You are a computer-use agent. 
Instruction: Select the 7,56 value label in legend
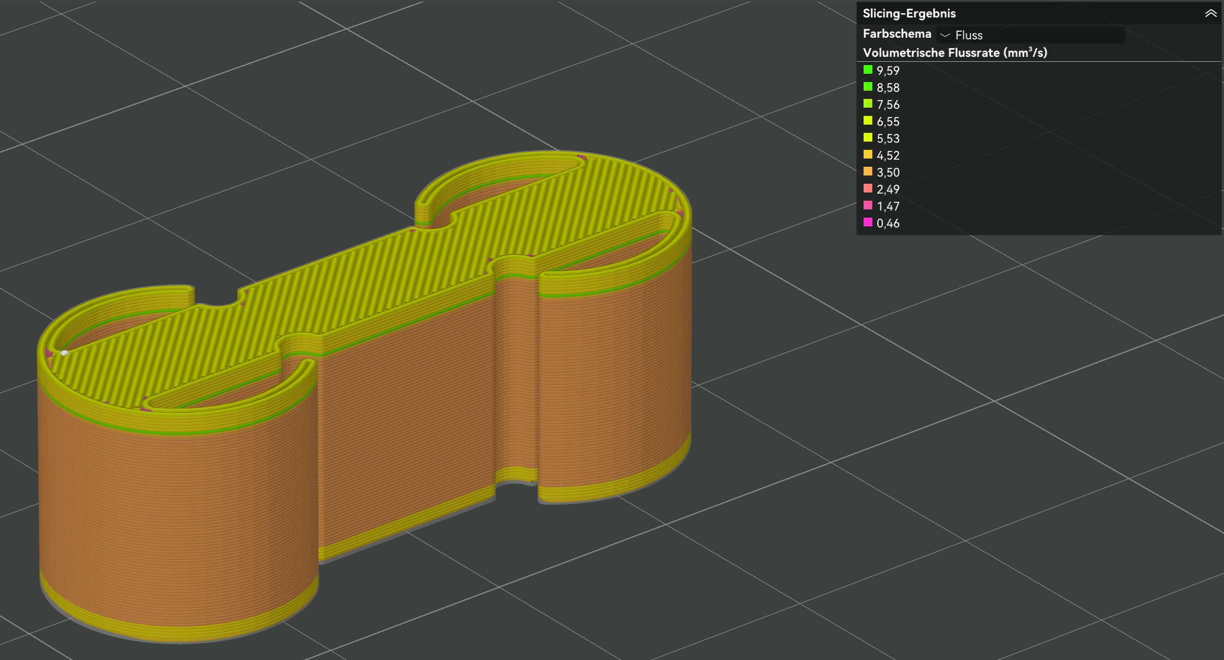click(888, 104)
